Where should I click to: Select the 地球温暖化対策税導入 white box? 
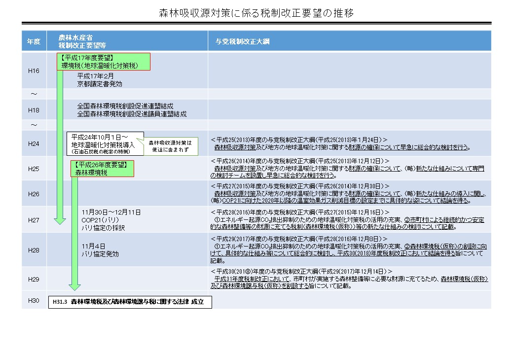tap(105, 143)
